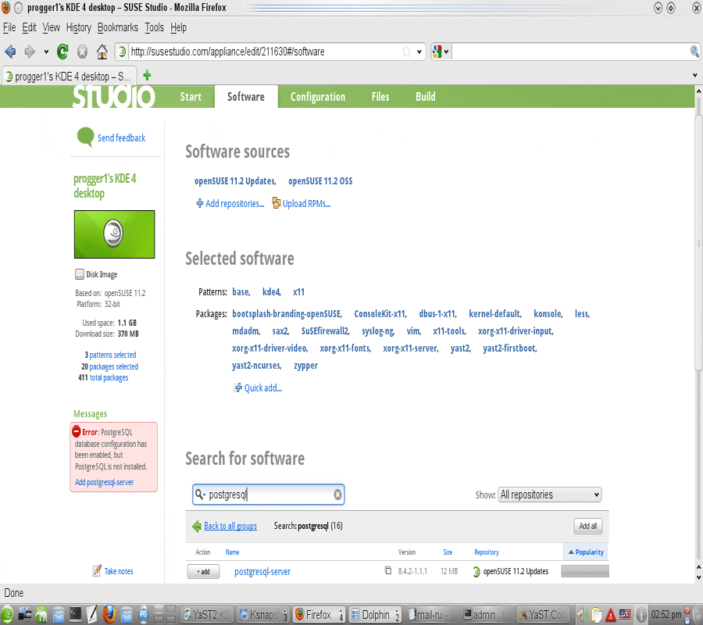Image resolution: width=703 pixels, height=625 pixels.
Task: Open the openSUSE 11.2 Updates source link
Action: (235, 180)
